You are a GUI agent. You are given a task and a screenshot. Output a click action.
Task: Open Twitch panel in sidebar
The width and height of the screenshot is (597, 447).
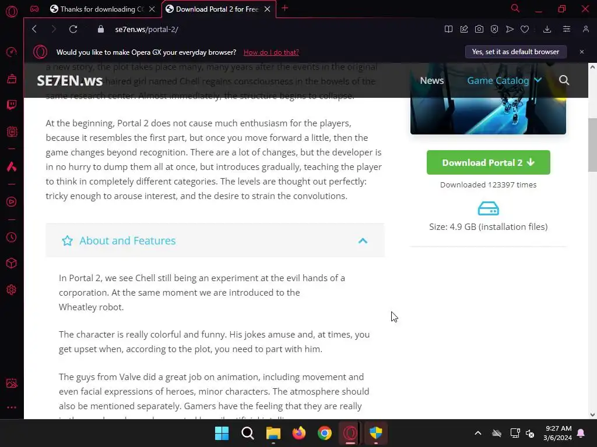pos(12,105)
